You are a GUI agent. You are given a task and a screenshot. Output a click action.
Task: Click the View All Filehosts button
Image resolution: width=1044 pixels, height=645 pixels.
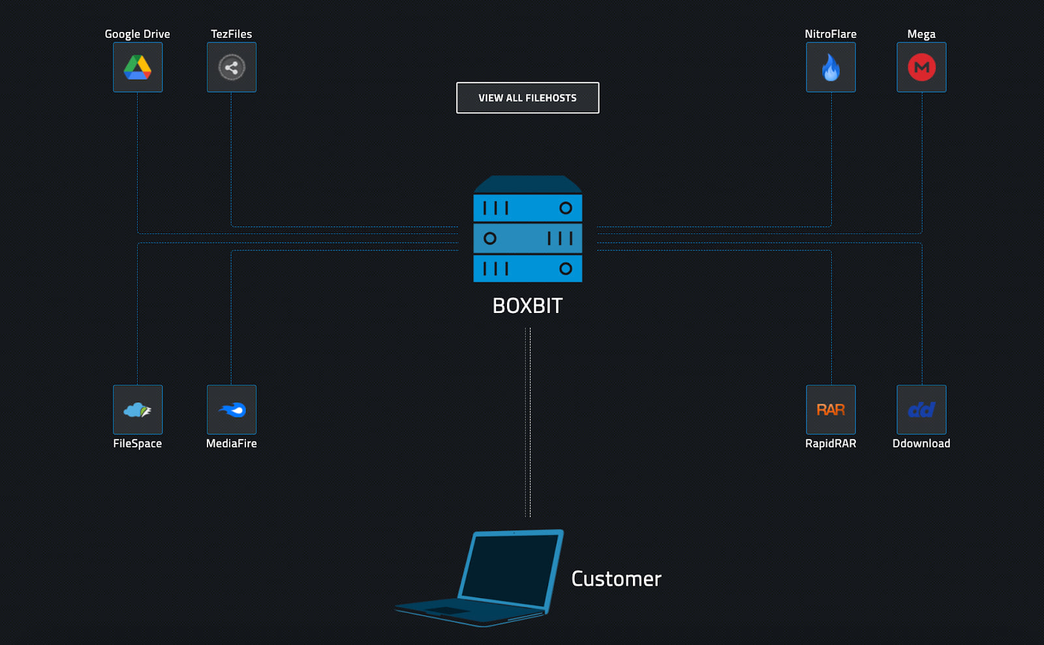(528, 98)
